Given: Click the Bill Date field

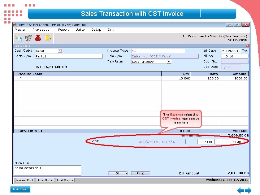Looking at the screenshot, I should coord(231,51).
